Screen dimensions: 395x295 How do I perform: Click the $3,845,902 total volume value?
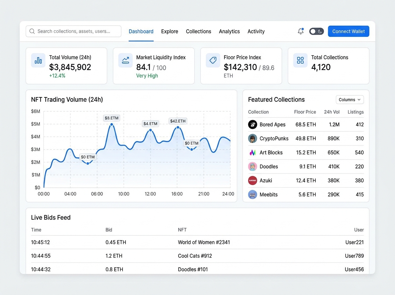(70, 67)
